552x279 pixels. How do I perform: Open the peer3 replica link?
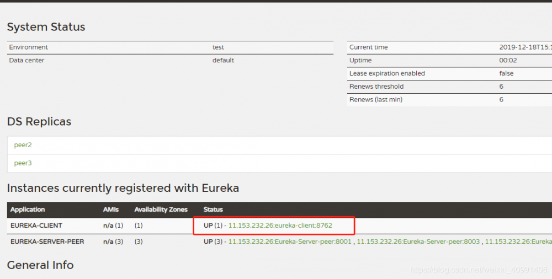23,163
